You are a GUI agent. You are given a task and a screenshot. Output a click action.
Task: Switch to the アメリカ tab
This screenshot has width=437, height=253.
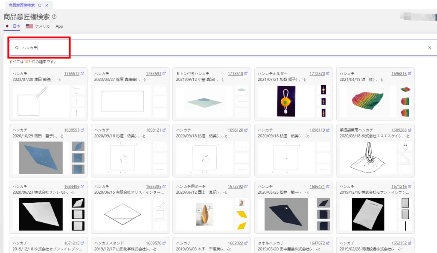pyautogui.click(x=38, y=26)
